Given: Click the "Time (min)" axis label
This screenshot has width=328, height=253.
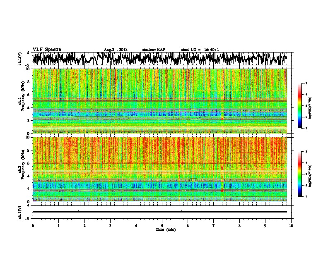Looking at the screenshot, I should 166,229.
